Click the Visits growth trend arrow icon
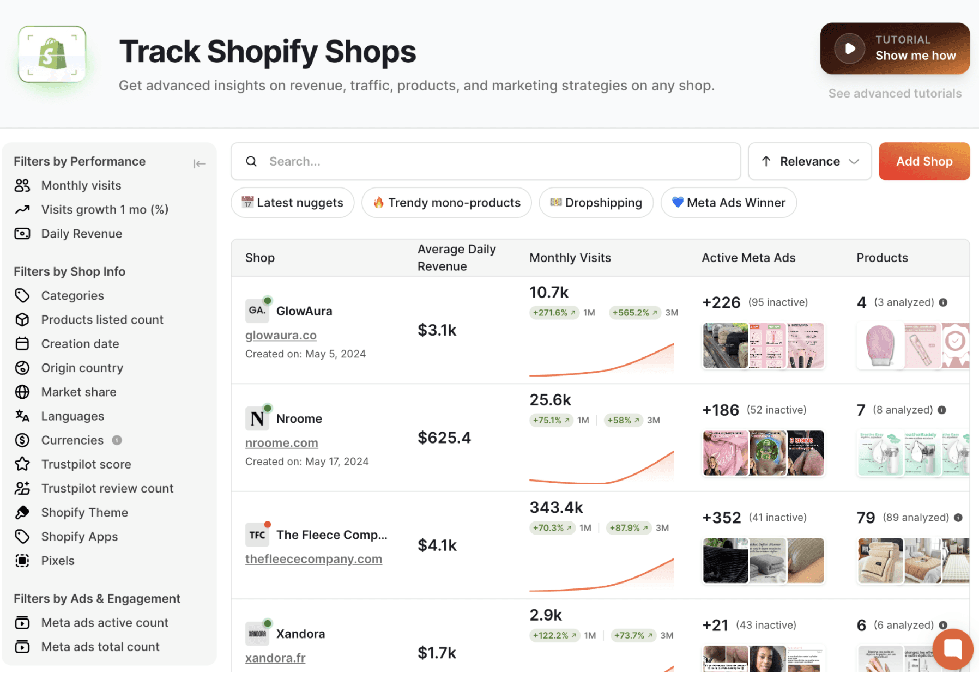Viewport: 979px width, 680px height. pyautogui.click(x=22, y=210)
